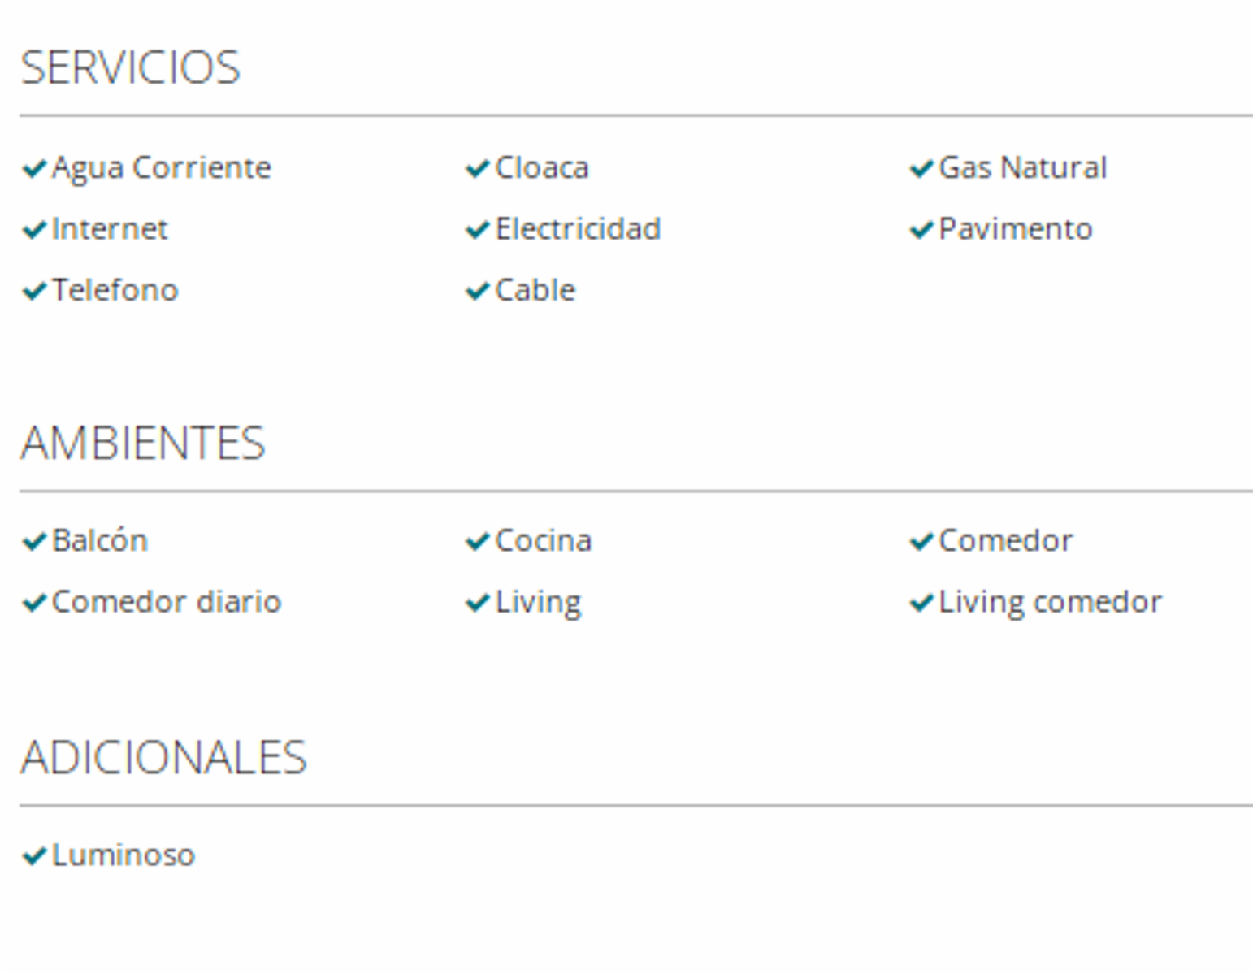This screenshot has width=1253, height=974.
Task: Click the checkmark icon beside Balcón
Action: click(34, 541)
